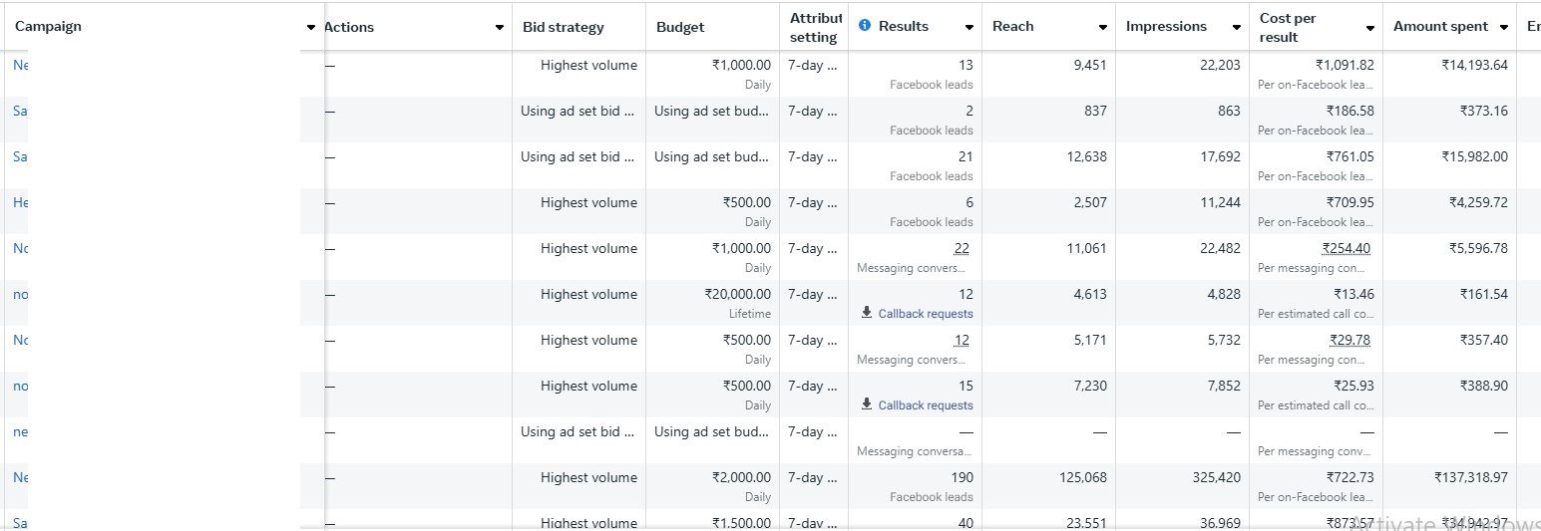This screenshot has width=1541, height=531.
Task: Click the underlined ₹254.40 cost per result
Action: point(1348,249)
